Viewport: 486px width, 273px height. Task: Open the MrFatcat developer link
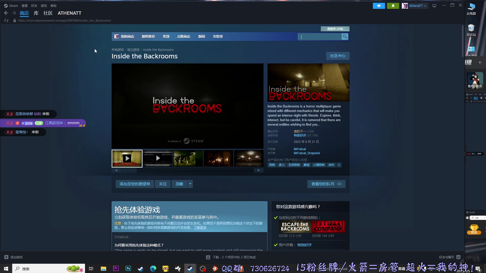coord(300,149)
